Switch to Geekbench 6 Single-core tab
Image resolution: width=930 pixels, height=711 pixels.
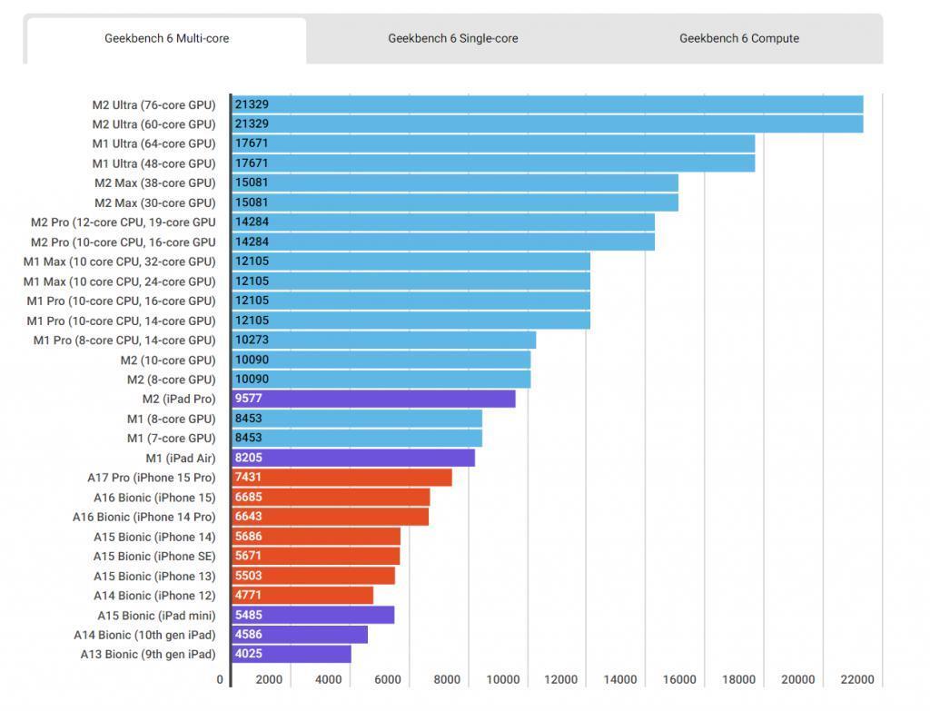(452, 38)
